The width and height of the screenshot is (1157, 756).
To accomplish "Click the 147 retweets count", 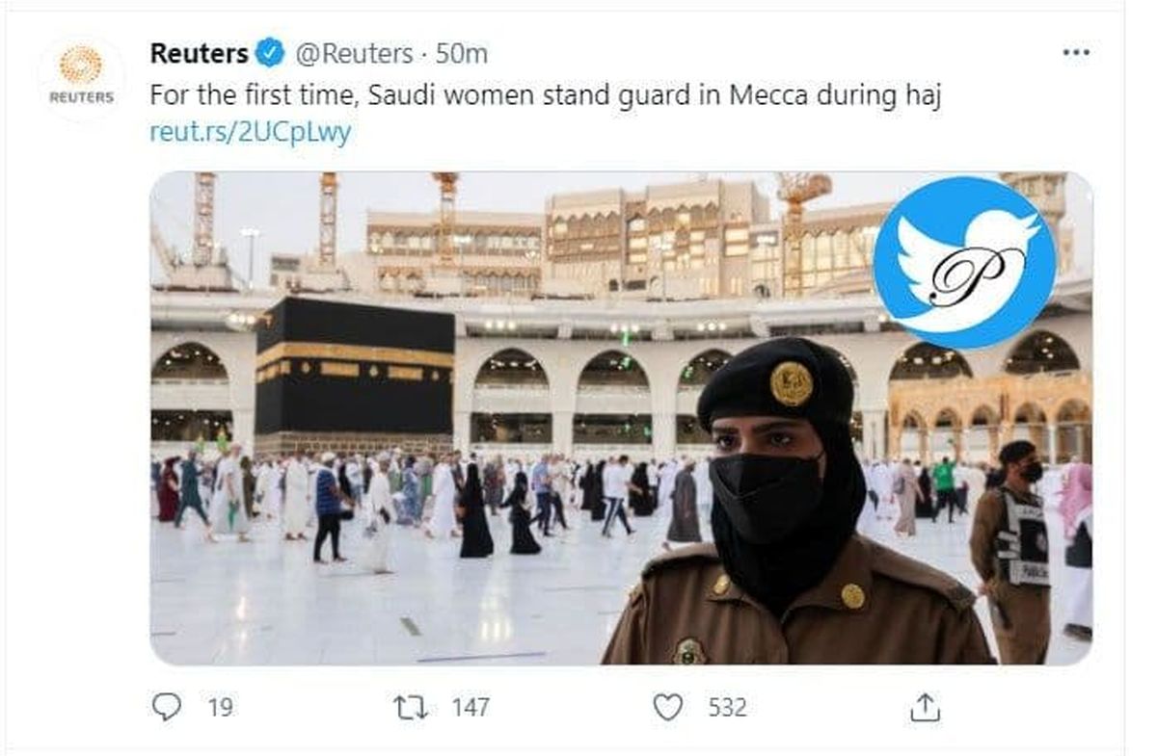I will pyautogui.click(x=471, y=708).
